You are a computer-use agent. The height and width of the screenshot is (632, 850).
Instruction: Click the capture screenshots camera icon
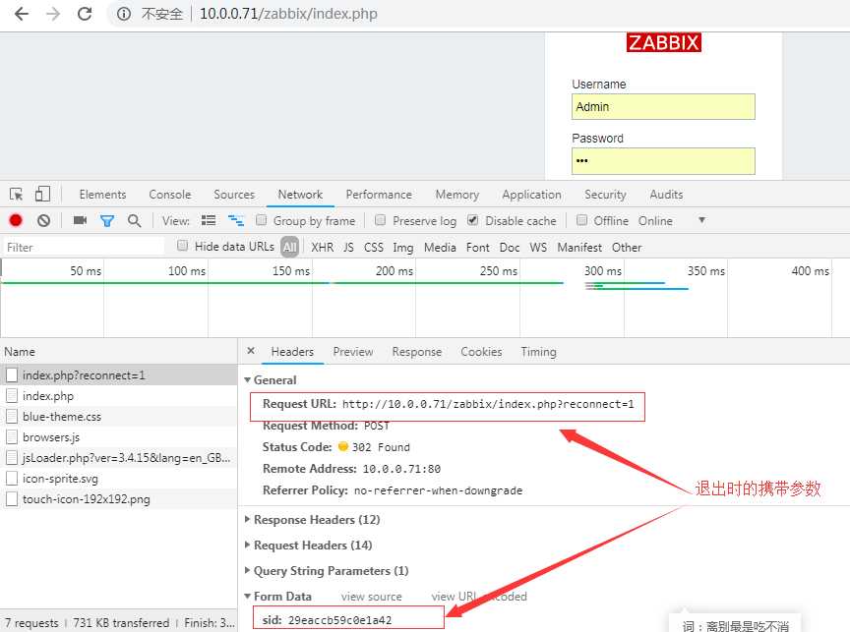coord(81,221)
